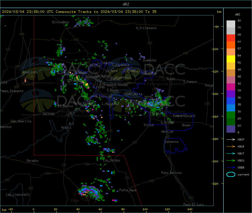This screenshot has width=252, height=213.
Task: Select the magenta 39 dBZ color swatch
Action: pos(231,87)
